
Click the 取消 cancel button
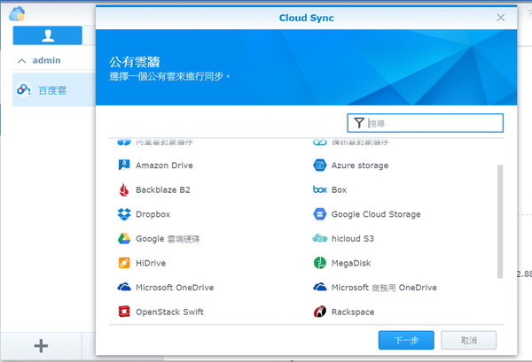coord(468,340)
